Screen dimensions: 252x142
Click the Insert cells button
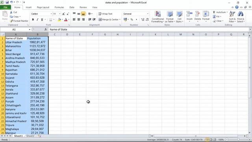coord(189,17)
